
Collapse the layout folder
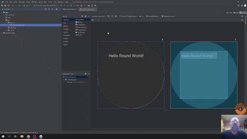tap(6, 22)
